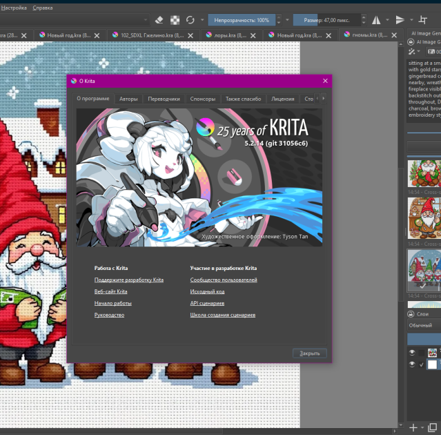Viewport: 441px width, 435px height.
Task: Hide the layer with white thumbnail
Action: click(412, 365)
